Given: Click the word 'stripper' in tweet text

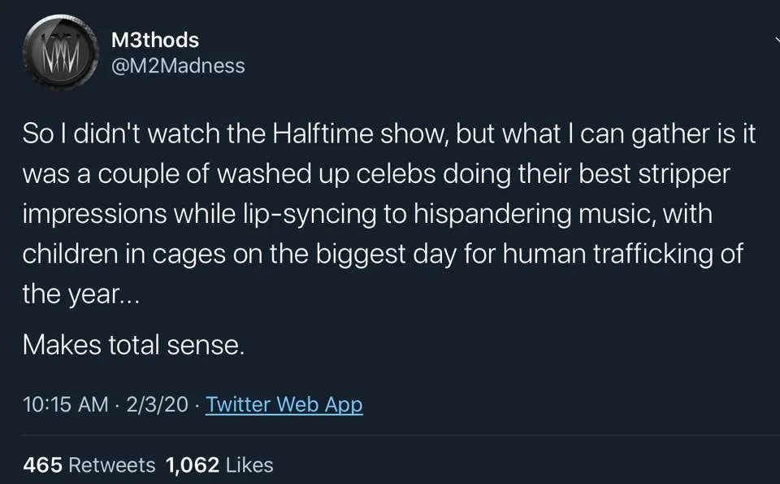Looking at the screenshot, I should click(x=684, y=175).
